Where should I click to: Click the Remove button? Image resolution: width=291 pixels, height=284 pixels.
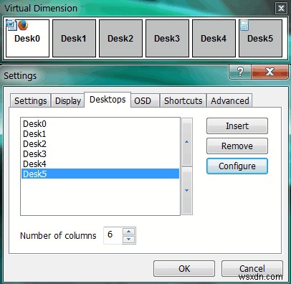237,146
